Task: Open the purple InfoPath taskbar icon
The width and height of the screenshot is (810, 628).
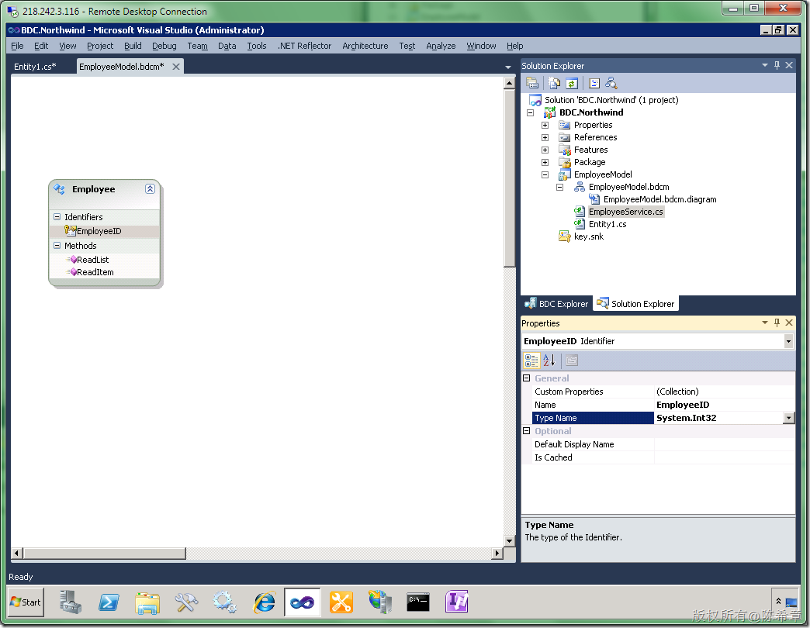Action: coord(457,602)
